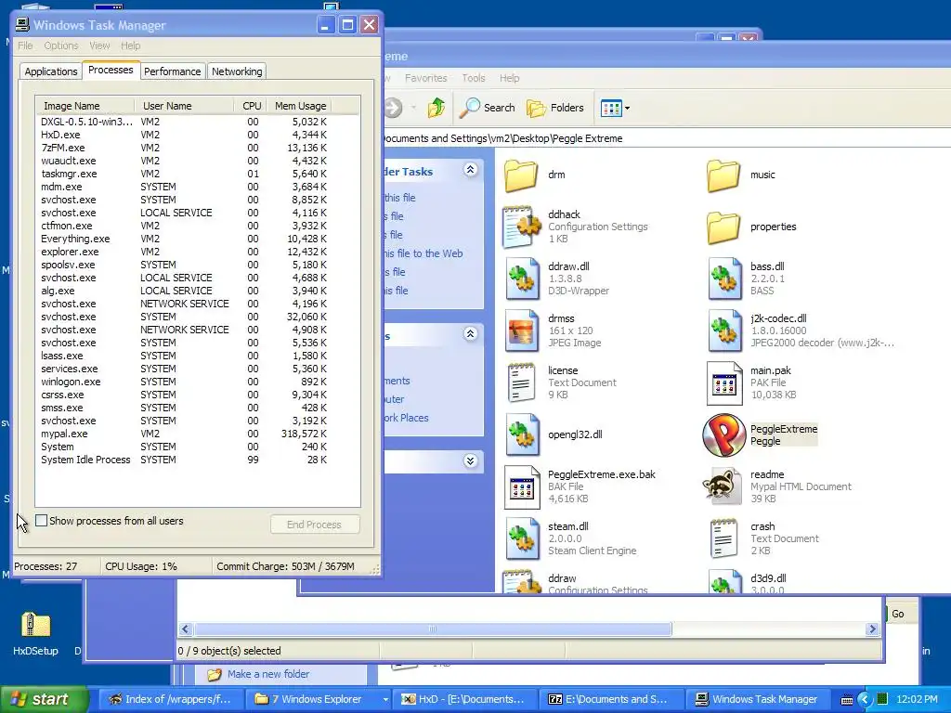Screen dimensions: 951x713
Task: Click the HxD taskbar button
Action: [464, 699]
